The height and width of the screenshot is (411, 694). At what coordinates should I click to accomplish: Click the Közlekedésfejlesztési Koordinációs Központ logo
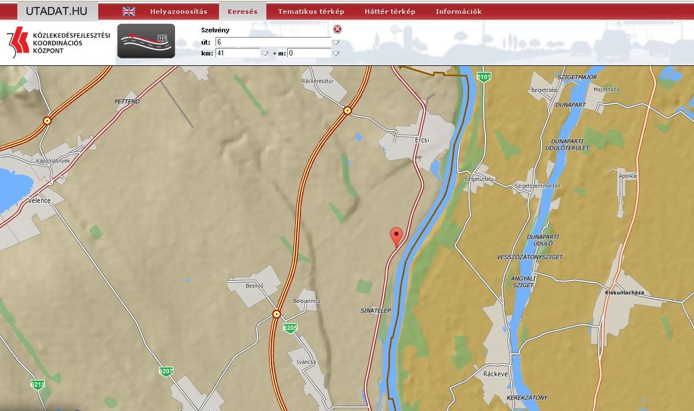pos(58,42)
